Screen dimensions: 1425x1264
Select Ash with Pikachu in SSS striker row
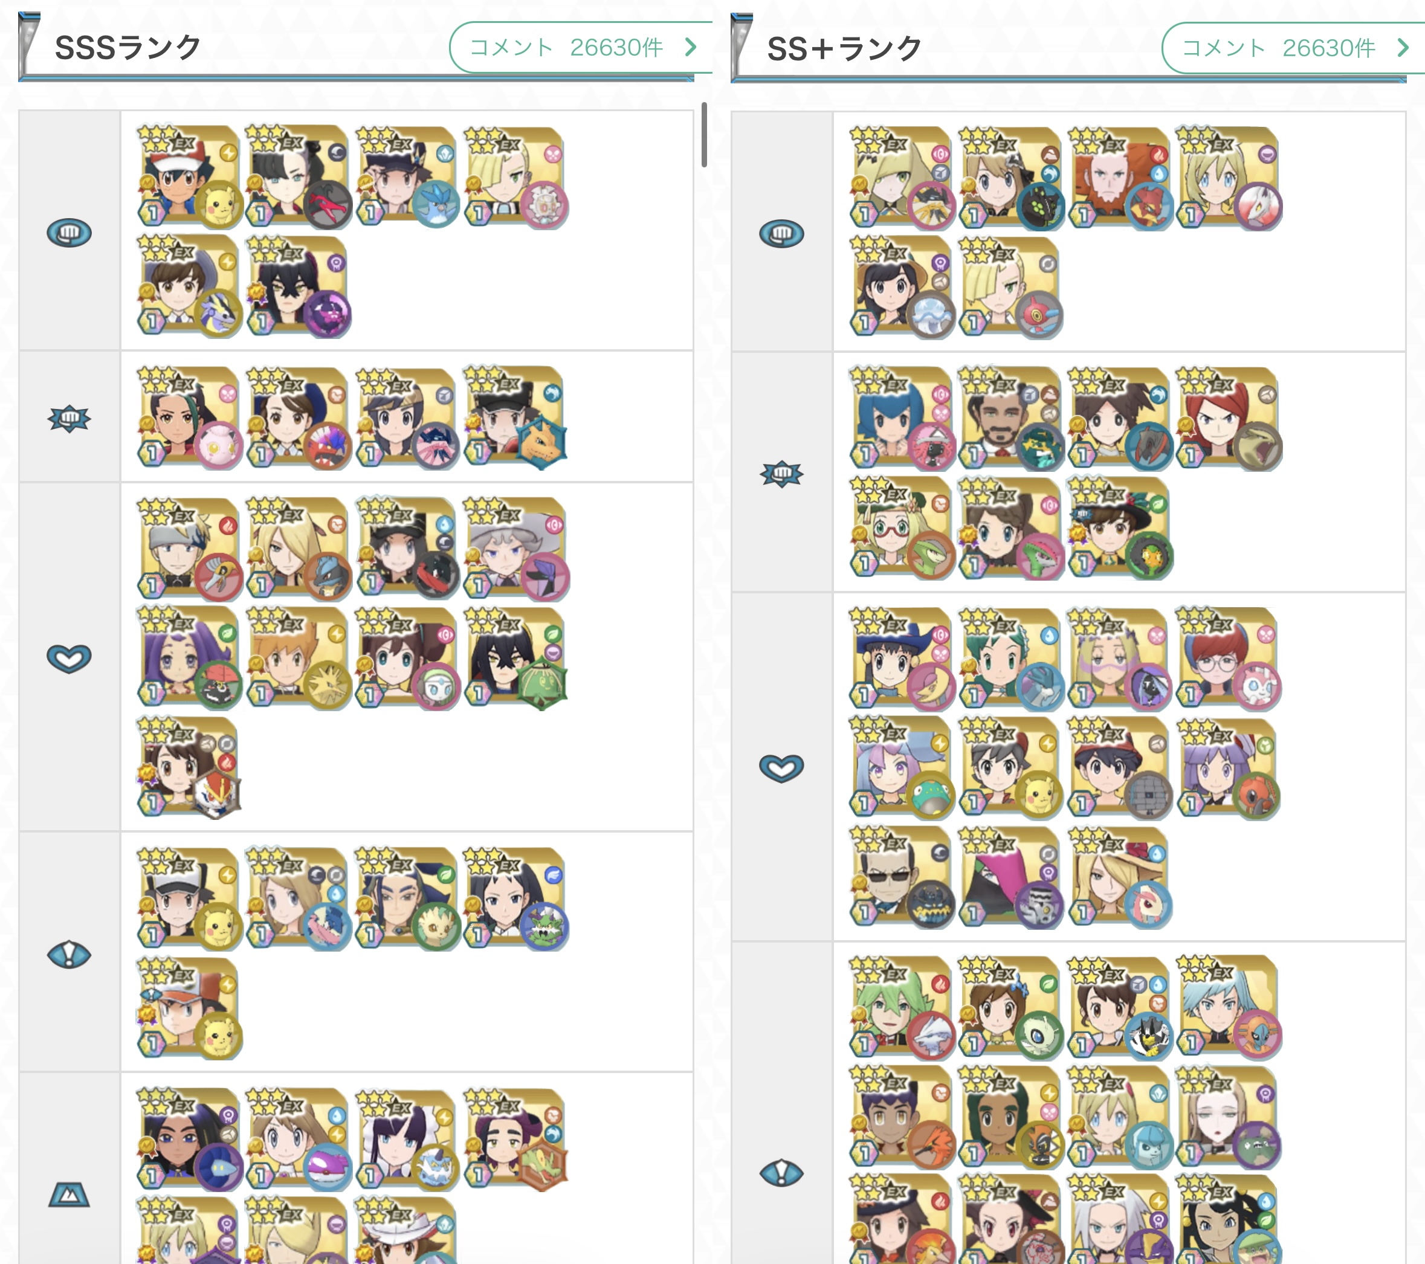pyautogui.click(x=190, y=177)
